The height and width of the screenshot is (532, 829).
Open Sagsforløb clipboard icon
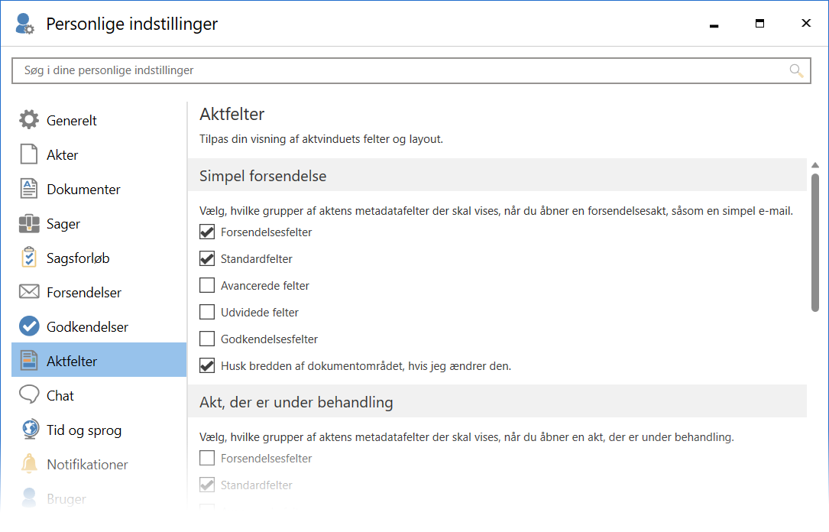tap(28, 258)
